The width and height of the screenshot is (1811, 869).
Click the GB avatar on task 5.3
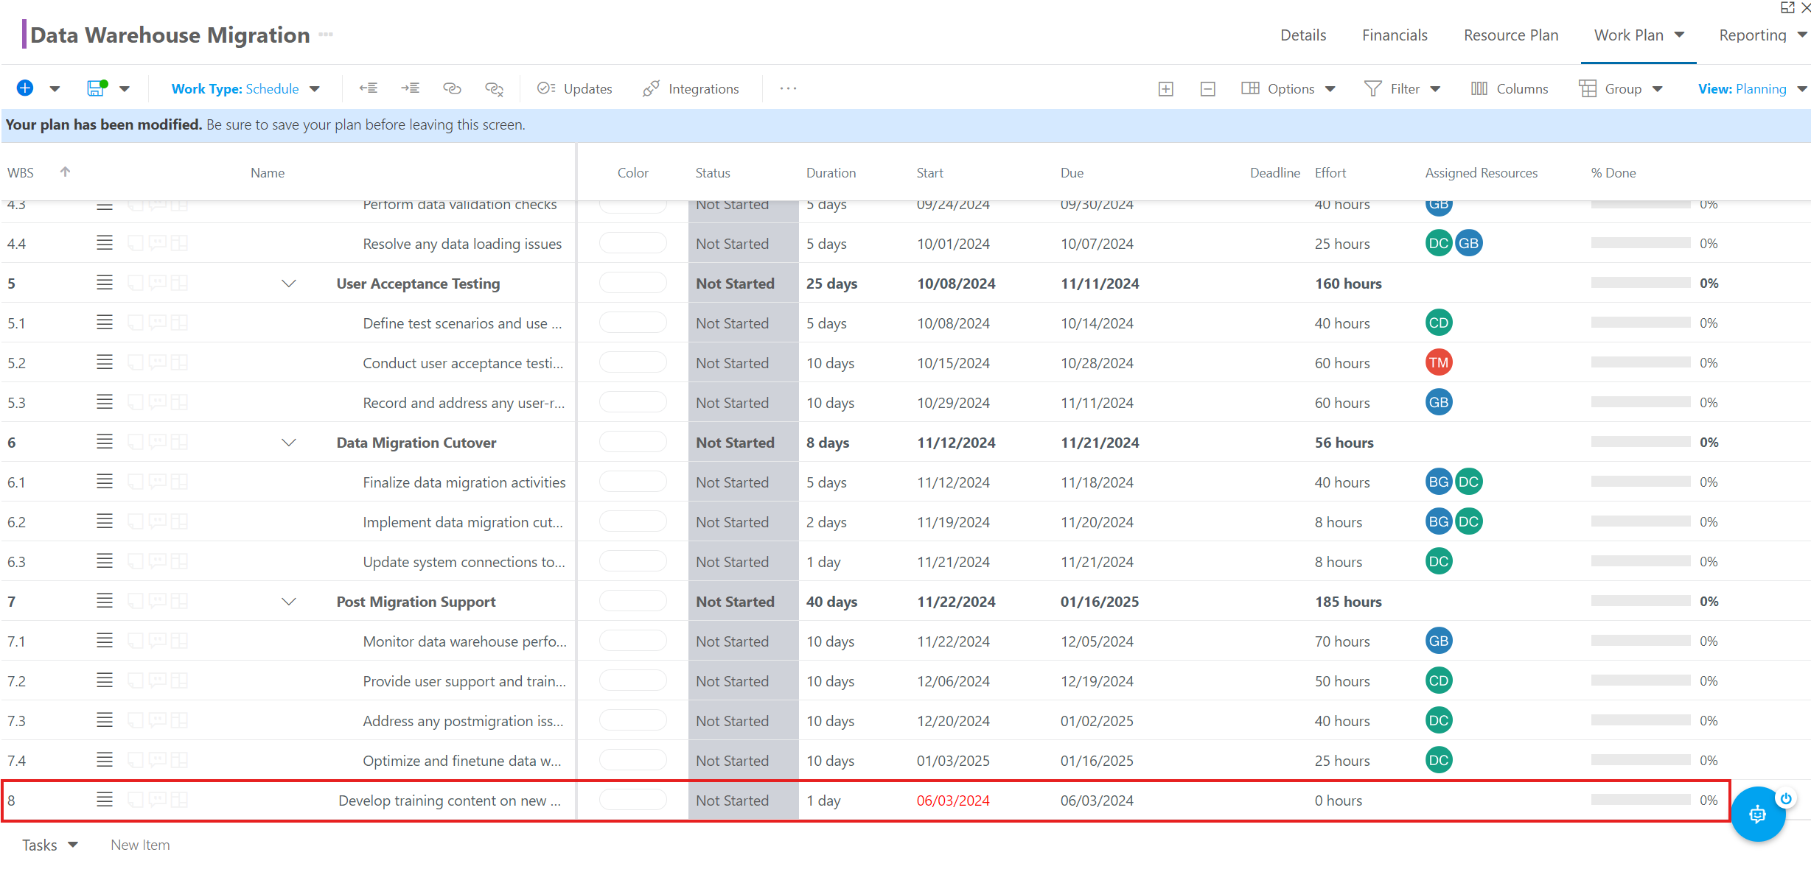(1438, 402)
